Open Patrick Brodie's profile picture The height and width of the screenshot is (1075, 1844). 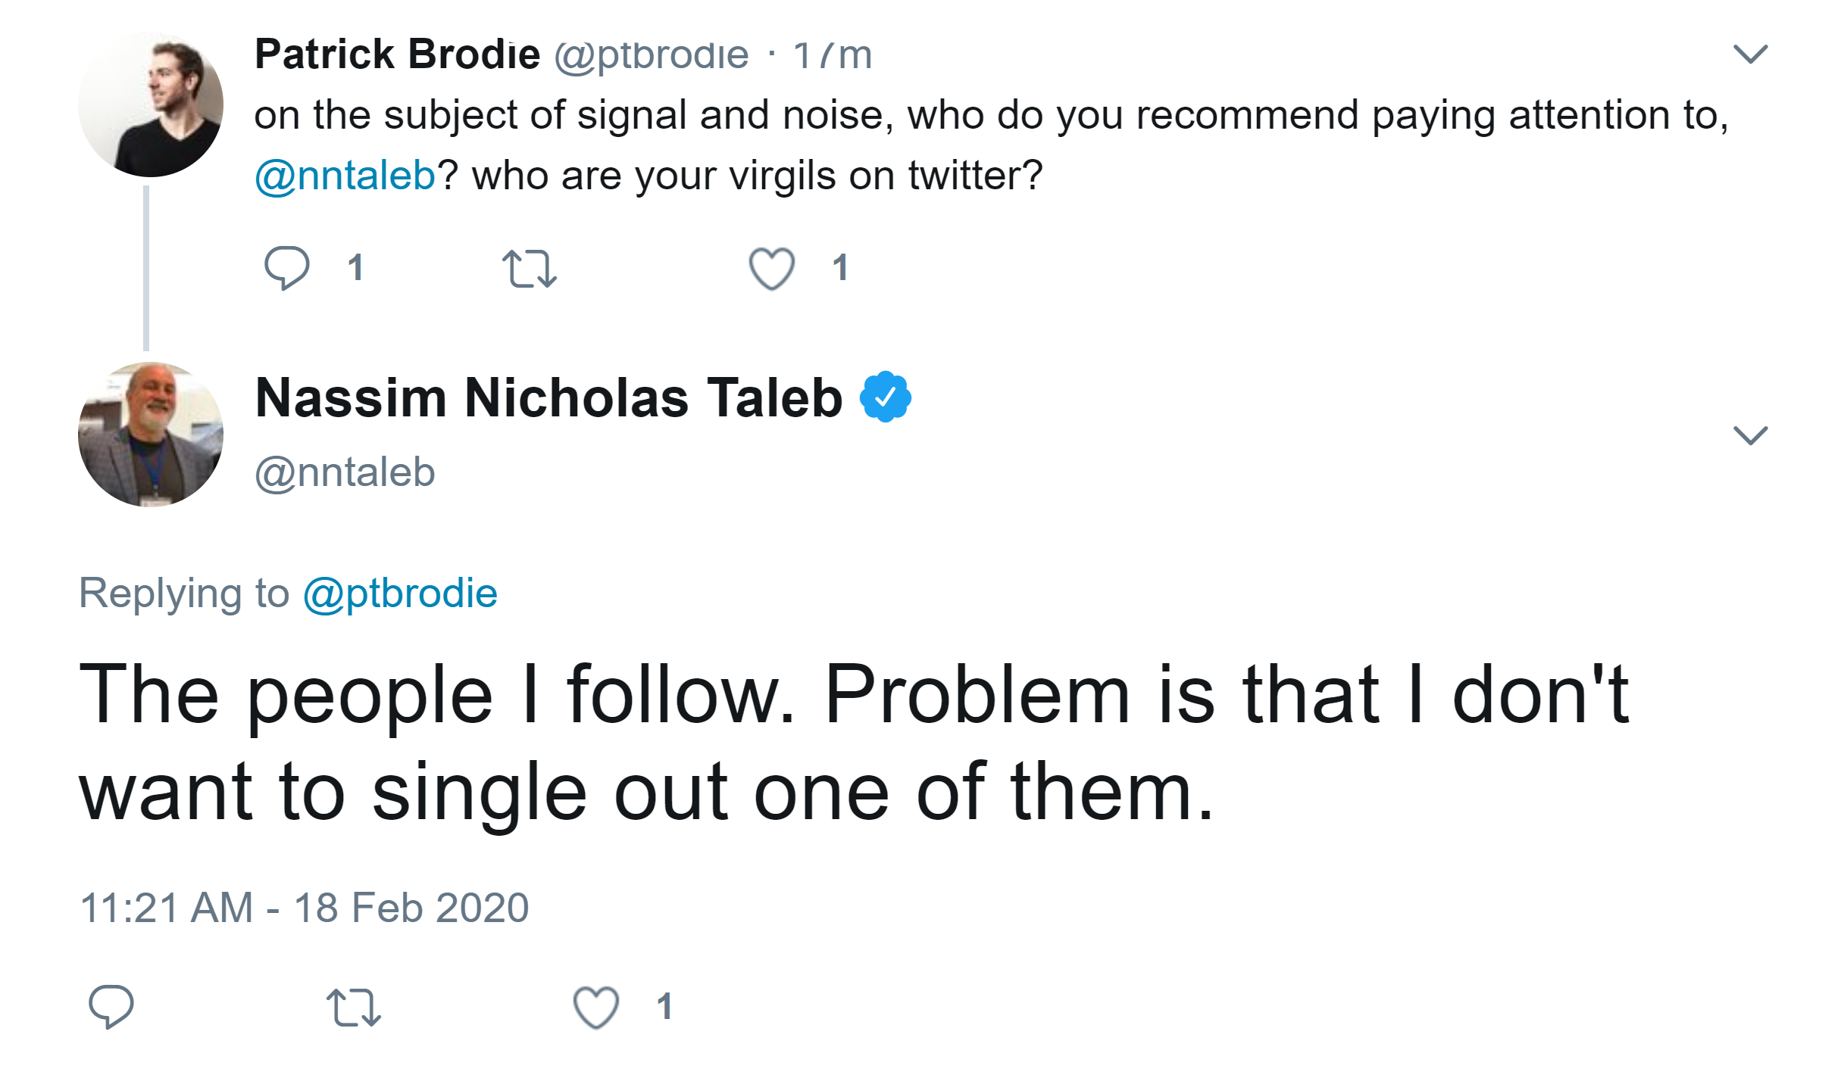click(151, 104)
